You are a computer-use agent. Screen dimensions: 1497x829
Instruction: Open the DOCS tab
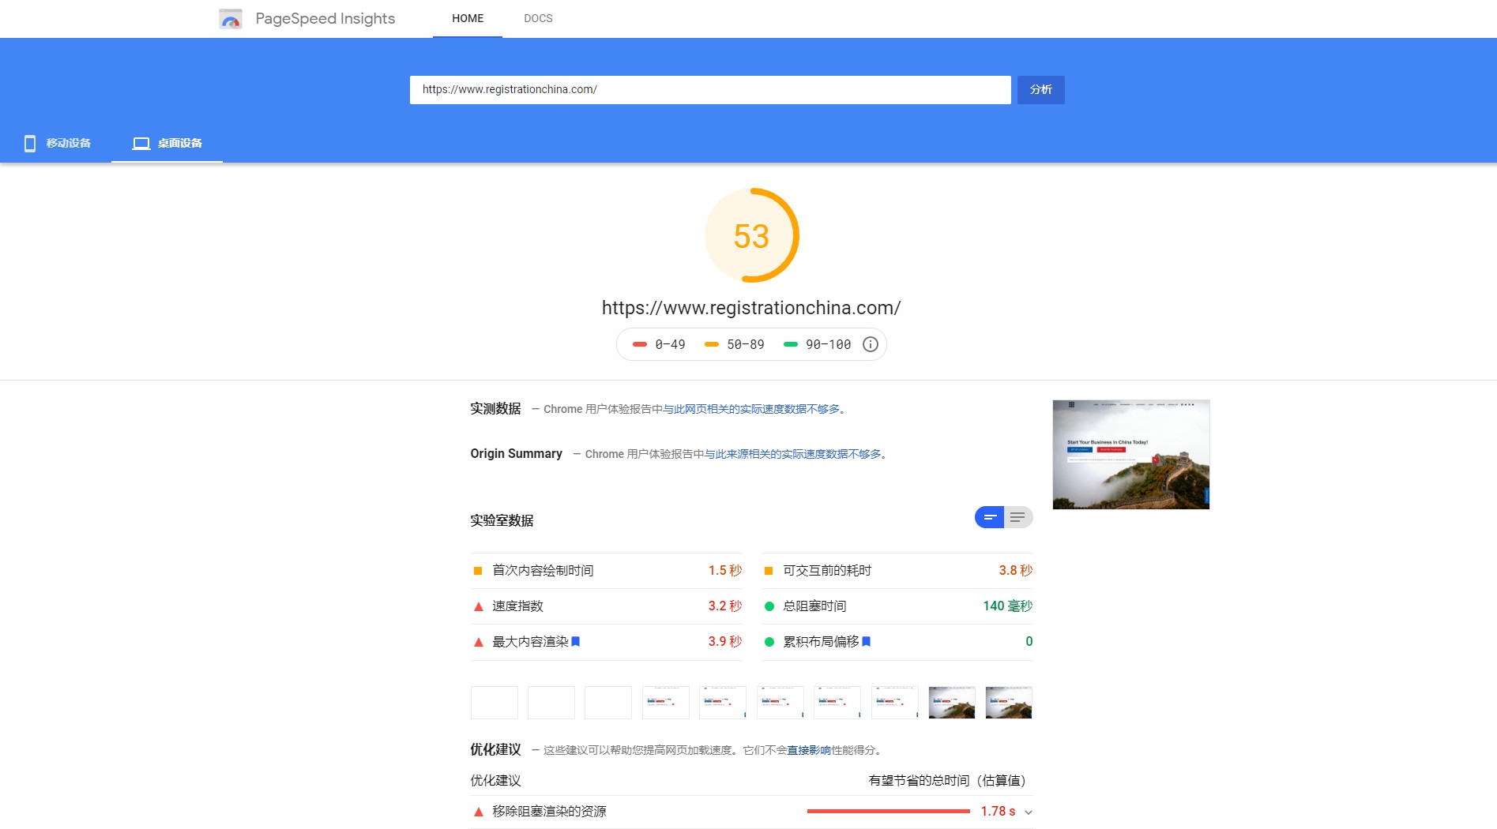pos(538,18)
